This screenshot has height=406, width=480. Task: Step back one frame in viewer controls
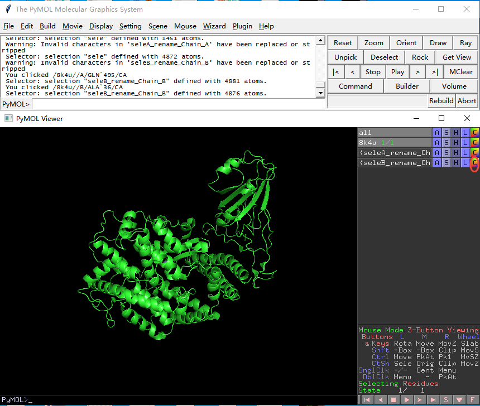point(380,400)
